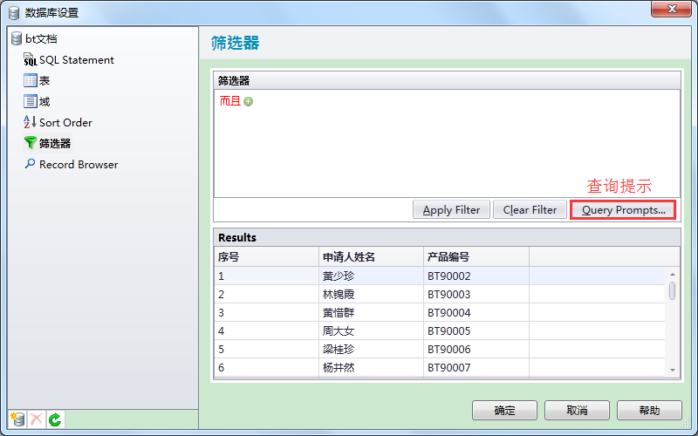Select the cell BT90004
Image resolution: width=698 pixels, height=436 pixels.
pos(476,312)
